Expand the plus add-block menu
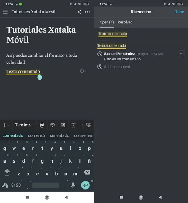Image resolution: width=188 pixels, height=203 pixels. coord(6,125)
